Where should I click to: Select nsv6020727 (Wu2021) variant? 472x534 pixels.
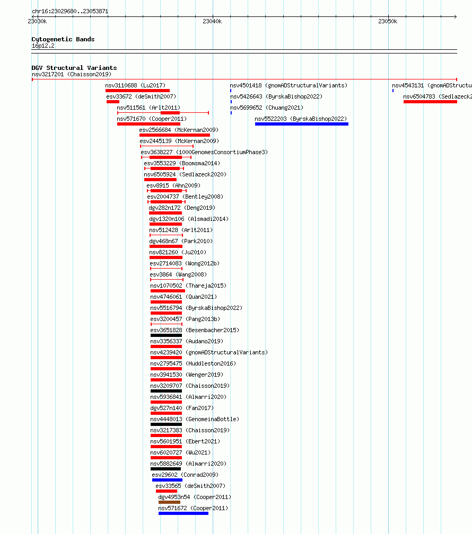click(x=181, y=452)
